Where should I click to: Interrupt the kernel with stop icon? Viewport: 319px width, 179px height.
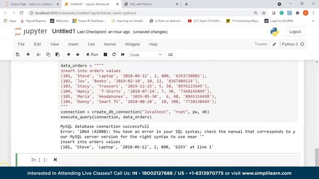(105, 55)
